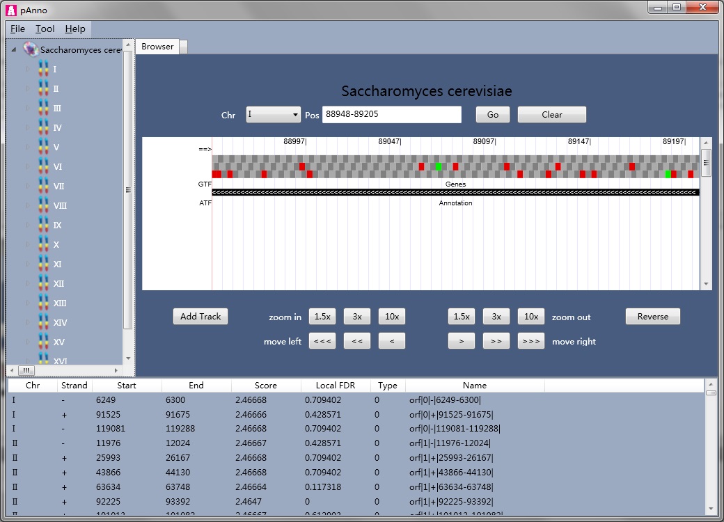Expand chromosome IV tree node

coord(27,127)
